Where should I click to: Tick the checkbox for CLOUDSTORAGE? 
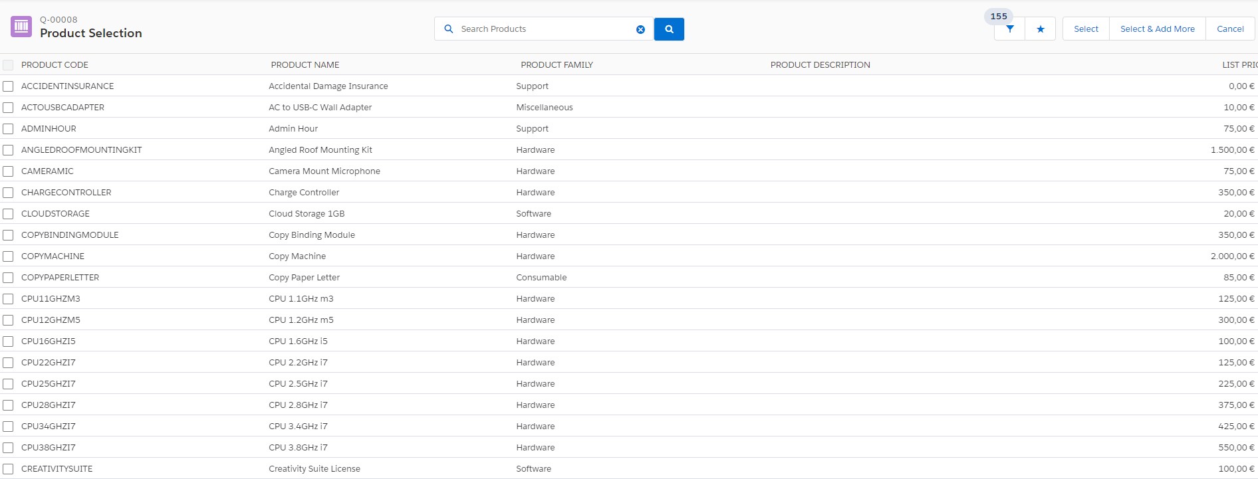(x=8, y=214)
